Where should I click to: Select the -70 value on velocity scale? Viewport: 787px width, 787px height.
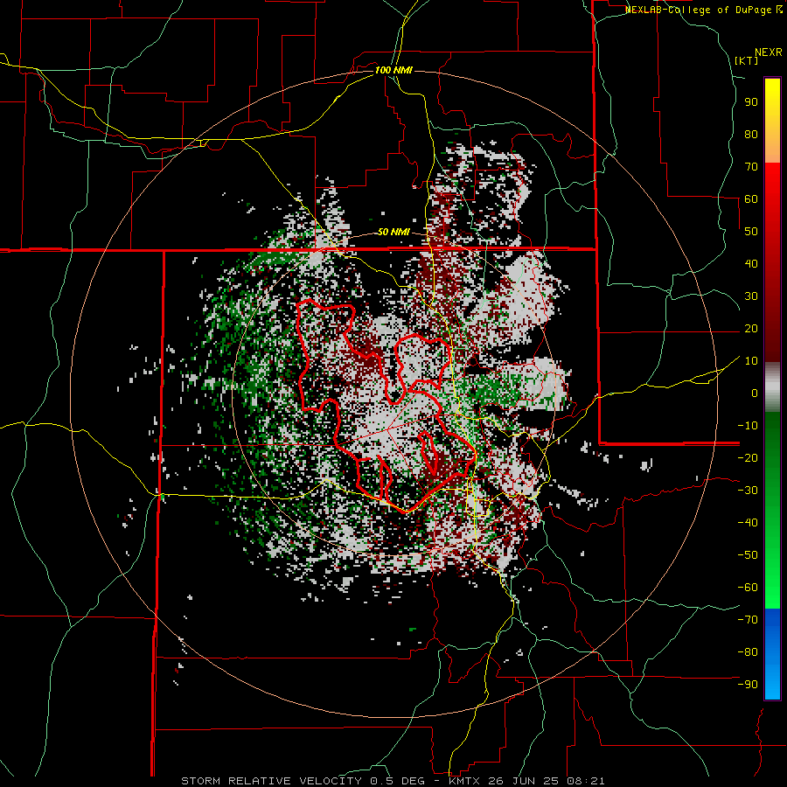pos(748,620)
